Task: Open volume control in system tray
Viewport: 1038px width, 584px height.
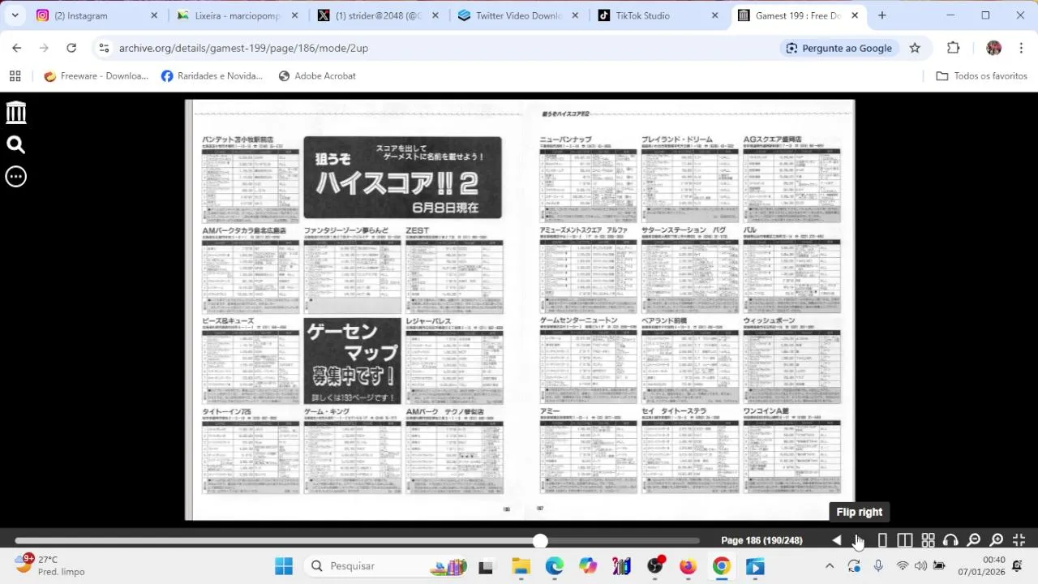Action: pyautogui.click(x=920, y=566)
